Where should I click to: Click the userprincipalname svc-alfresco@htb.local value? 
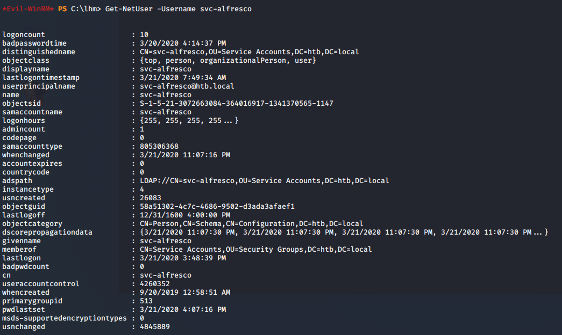(x=187, y=86)
